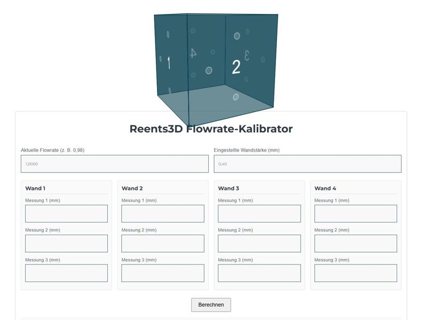Select Wand 2 Messung 3 field
Image resolution: width=427 pixels, height=320 pixels.
pyautogui.click(x=163, y=273)
